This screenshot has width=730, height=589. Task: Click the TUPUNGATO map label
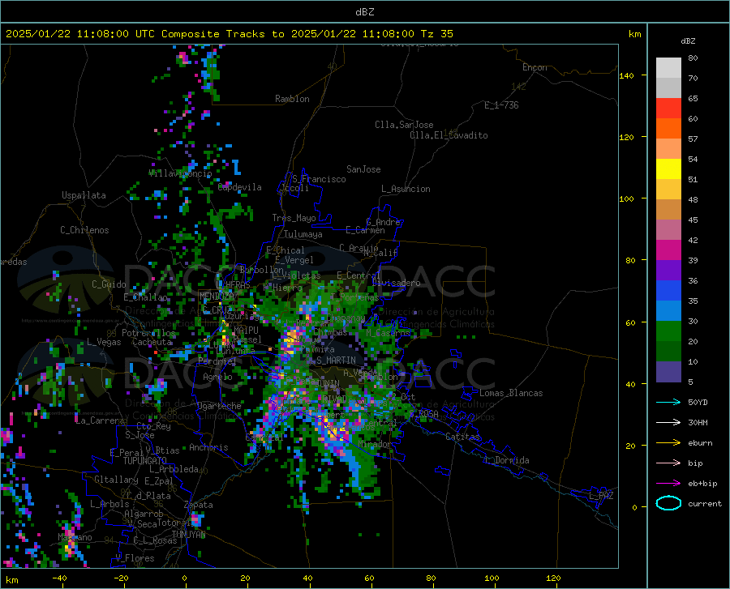click(145, 461)
